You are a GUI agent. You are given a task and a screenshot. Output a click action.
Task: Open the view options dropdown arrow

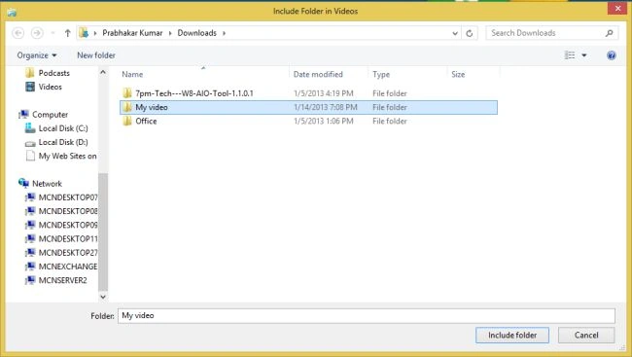pos(583,55)
